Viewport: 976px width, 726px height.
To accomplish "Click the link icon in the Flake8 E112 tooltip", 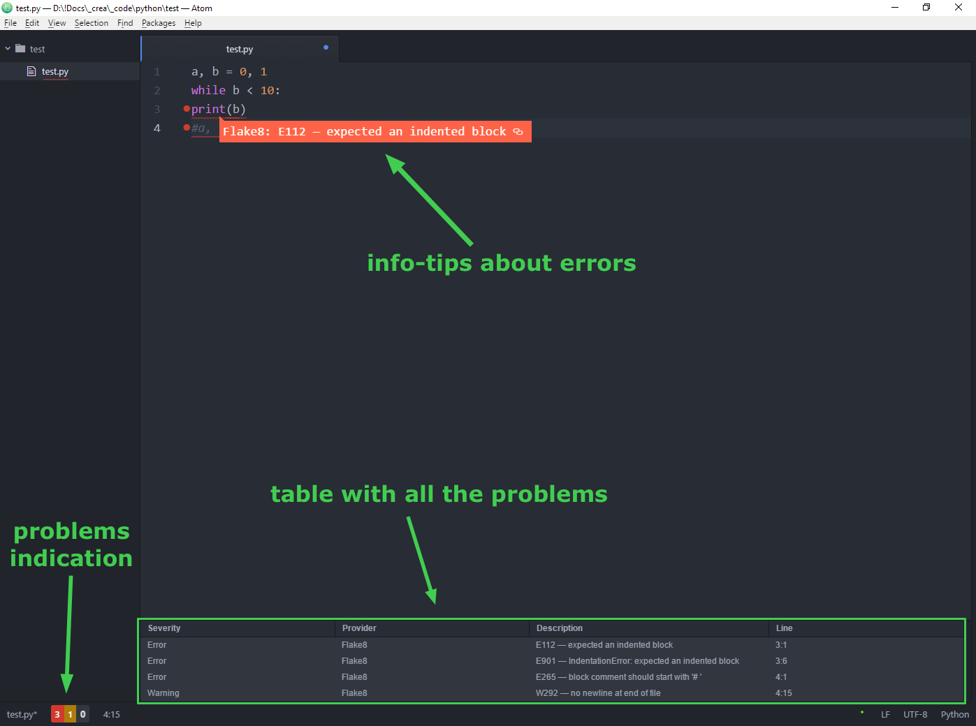I will coord(518,131).
